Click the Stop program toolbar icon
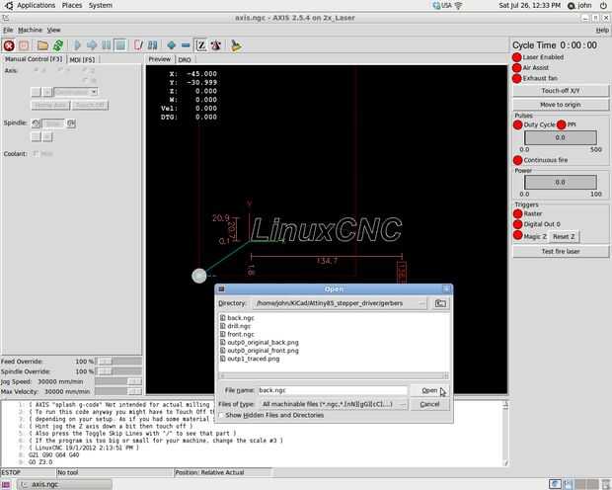The image size is (612, 490). [120, 45]
